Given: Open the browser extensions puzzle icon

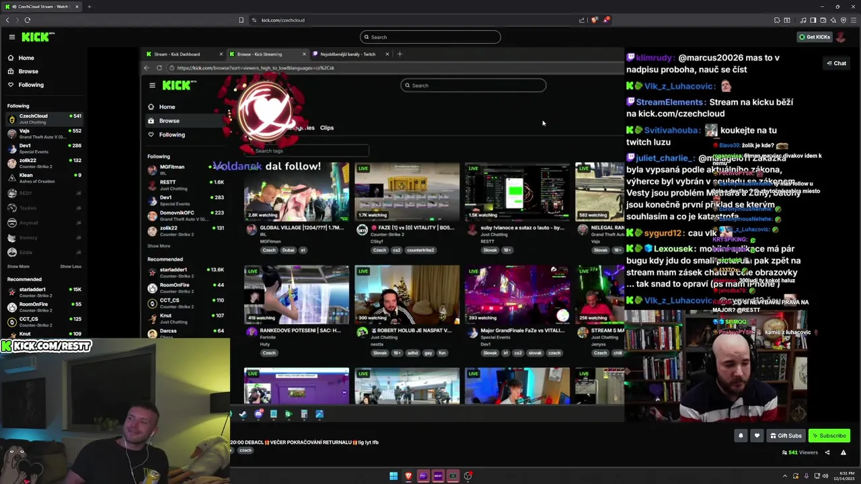Looking at the screenshot, I should (x=777, y=20).
